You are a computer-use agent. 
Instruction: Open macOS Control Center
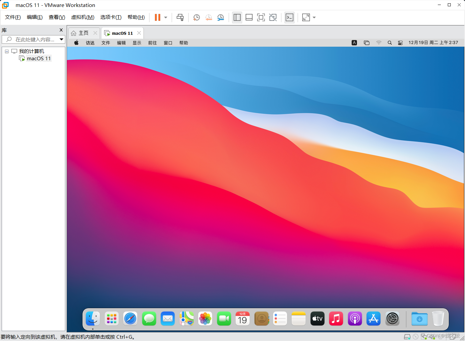(x=400, y=43)
